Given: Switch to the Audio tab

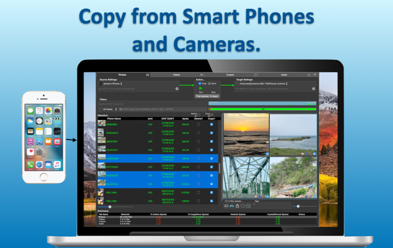Looking at the screenshot, I should tap(284, 75).
